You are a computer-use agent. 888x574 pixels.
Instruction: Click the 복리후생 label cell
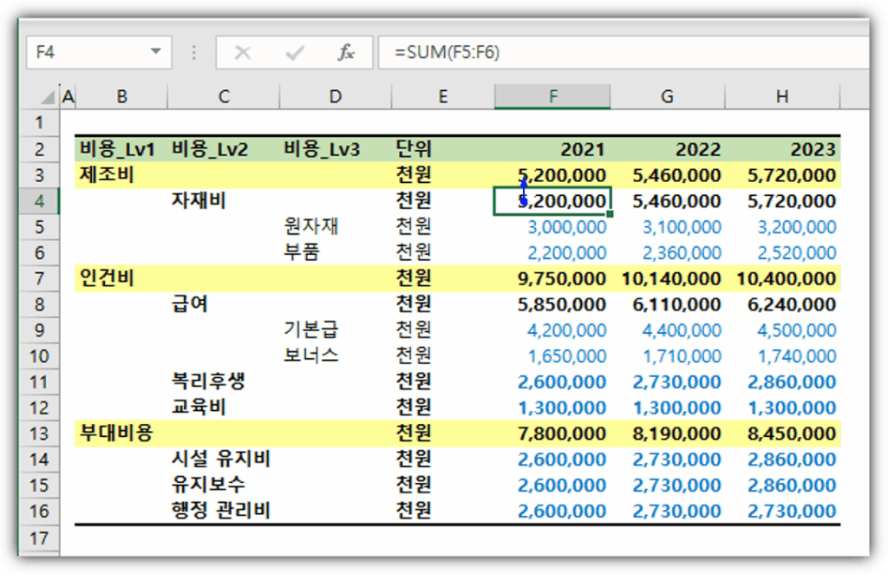click(224, 382)
